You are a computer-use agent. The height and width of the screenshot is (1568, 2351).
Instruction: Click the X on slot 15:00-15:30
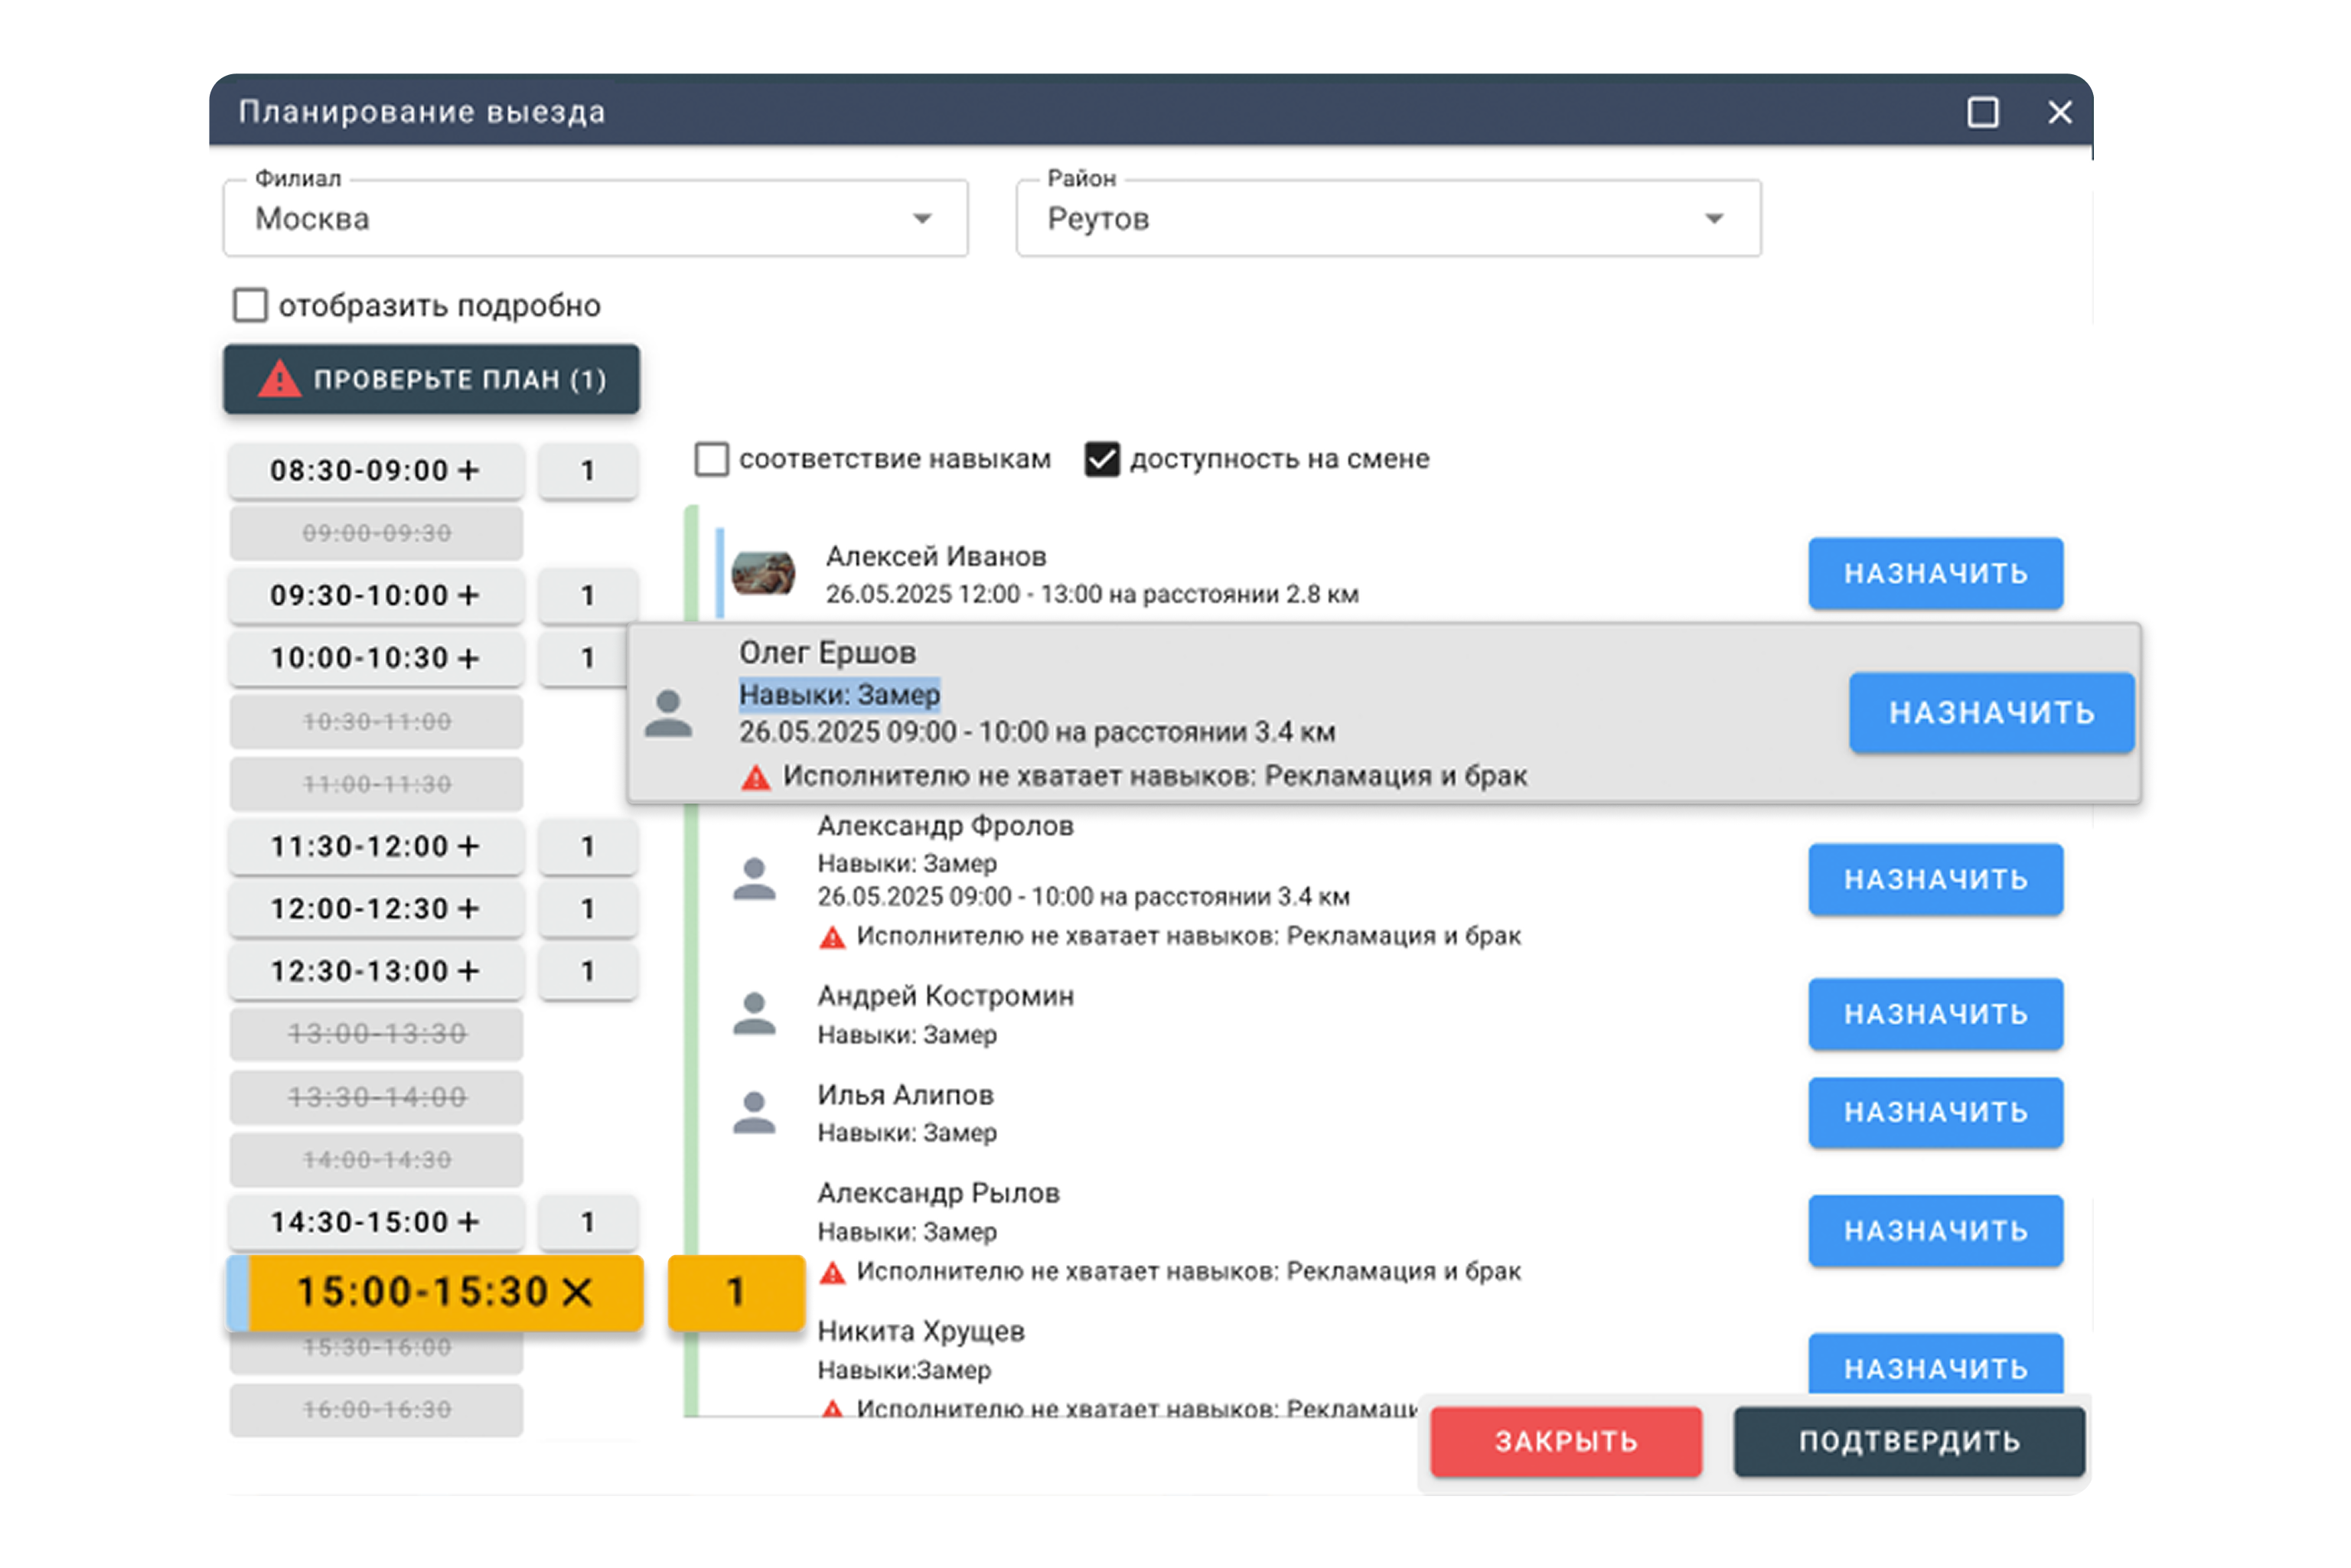[577, 1292]
